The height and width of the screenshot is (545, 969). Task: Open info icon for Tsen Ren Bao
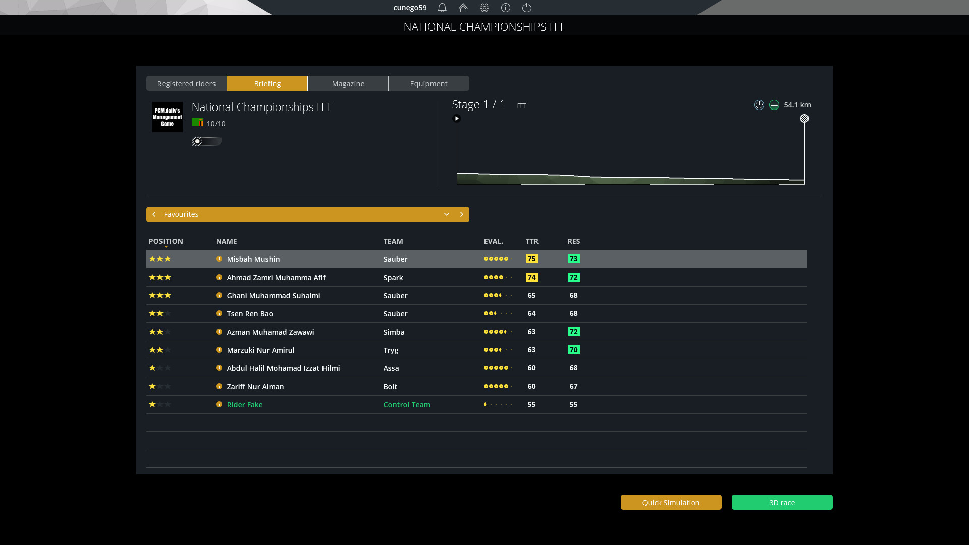pyautogui.click(x=219, y=313)
